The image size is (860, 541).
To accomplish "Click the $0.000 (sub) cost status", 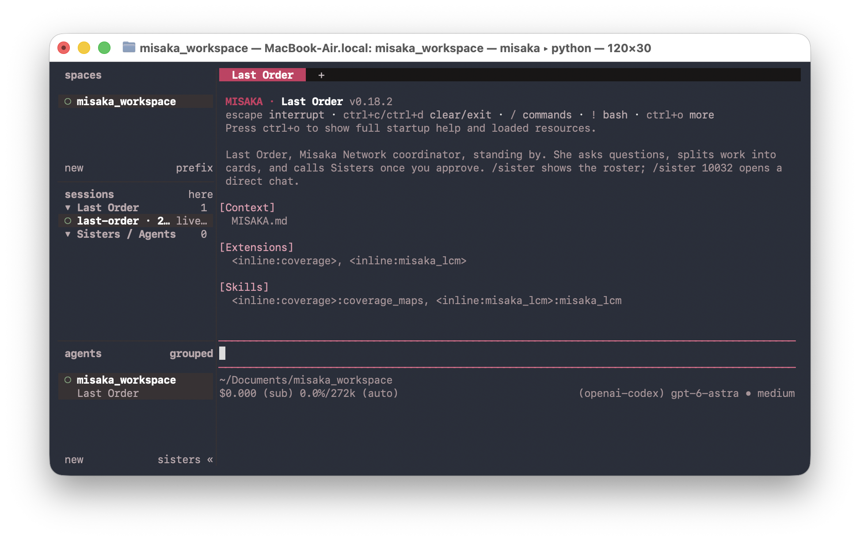I will [x=256, y=393].
